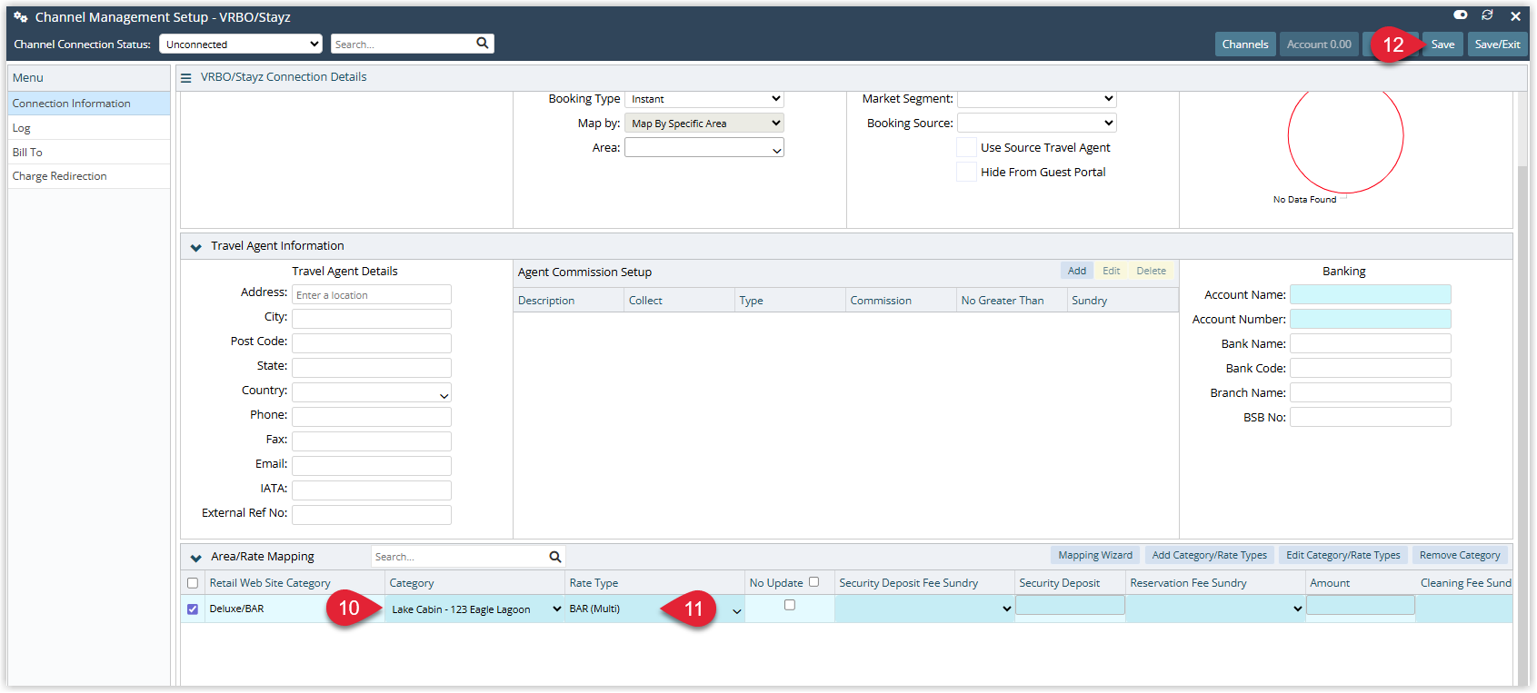Image resolution: width=1537 pixels, height=693 pixels.
Task: Tick No Update checkbox in Deluxe/BAR row
Action: coord(789,605)
